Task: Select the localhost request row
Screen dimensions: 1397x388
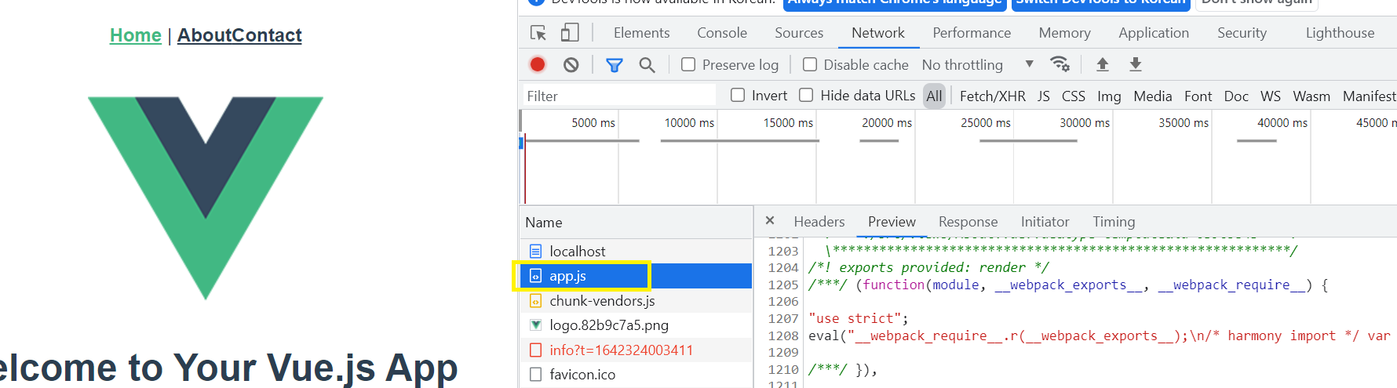Action: 636,251
